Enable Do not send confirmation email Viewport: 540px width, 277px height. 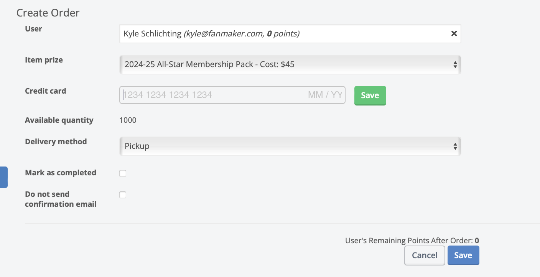[x=123, y=195]
